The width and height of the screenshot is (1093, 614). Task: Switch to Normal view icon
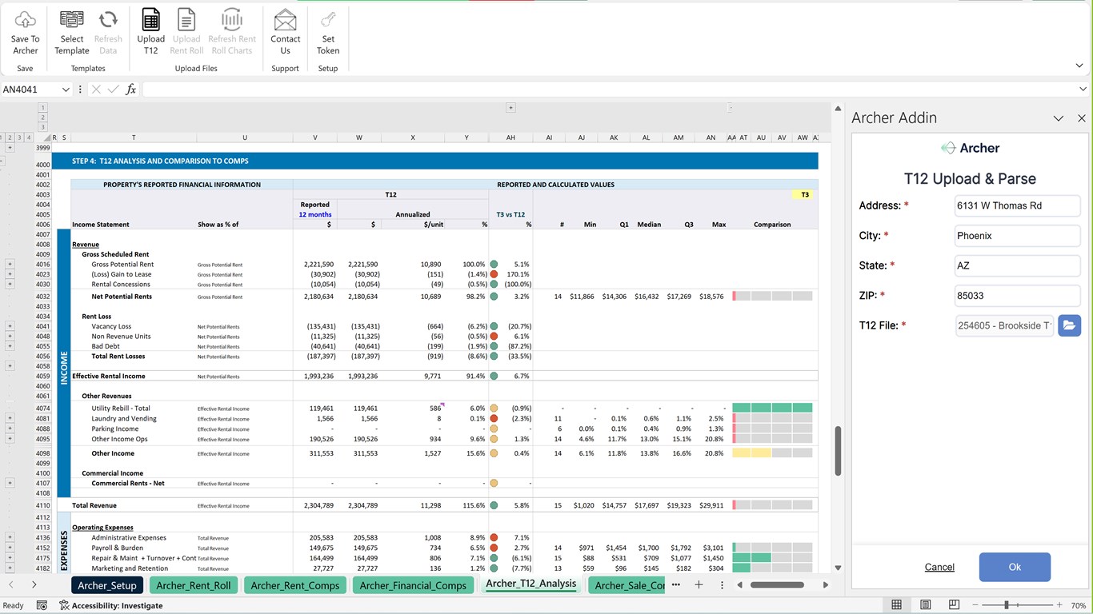(897, 605)
